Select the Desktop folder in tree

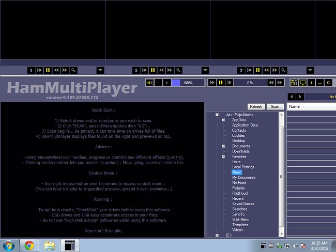point(239,140)
